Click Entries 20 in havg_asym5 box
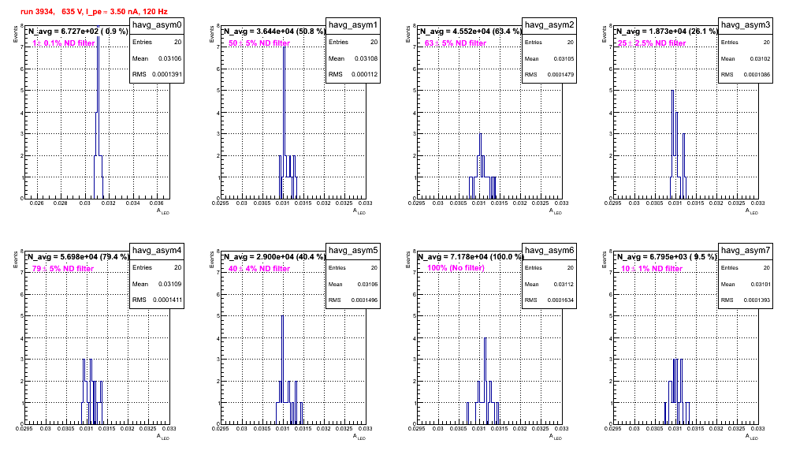 [353, 268]
